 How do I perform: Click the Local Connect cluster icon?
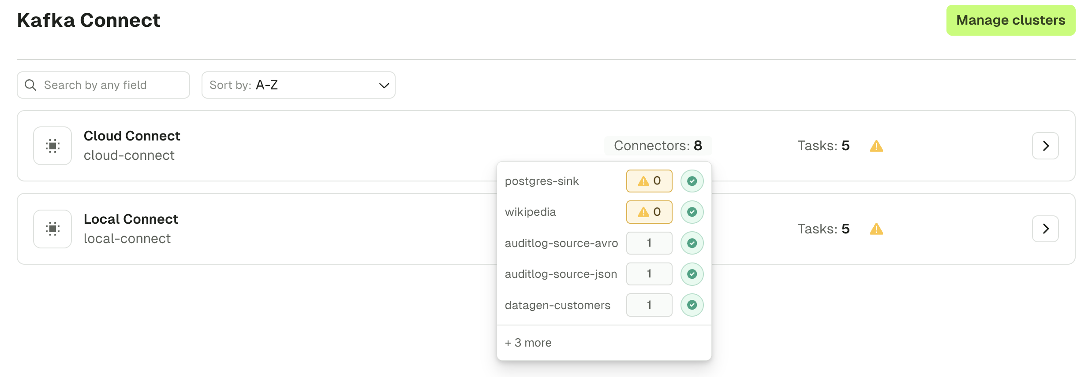point(52,229)
